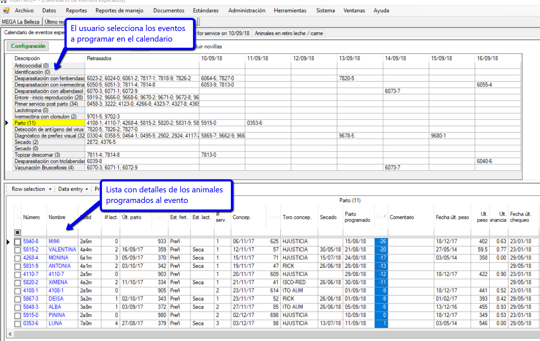This screenshot has height=341, width=540.
Task: Check the box for animal 5848-3
Action: pos(17,307)
